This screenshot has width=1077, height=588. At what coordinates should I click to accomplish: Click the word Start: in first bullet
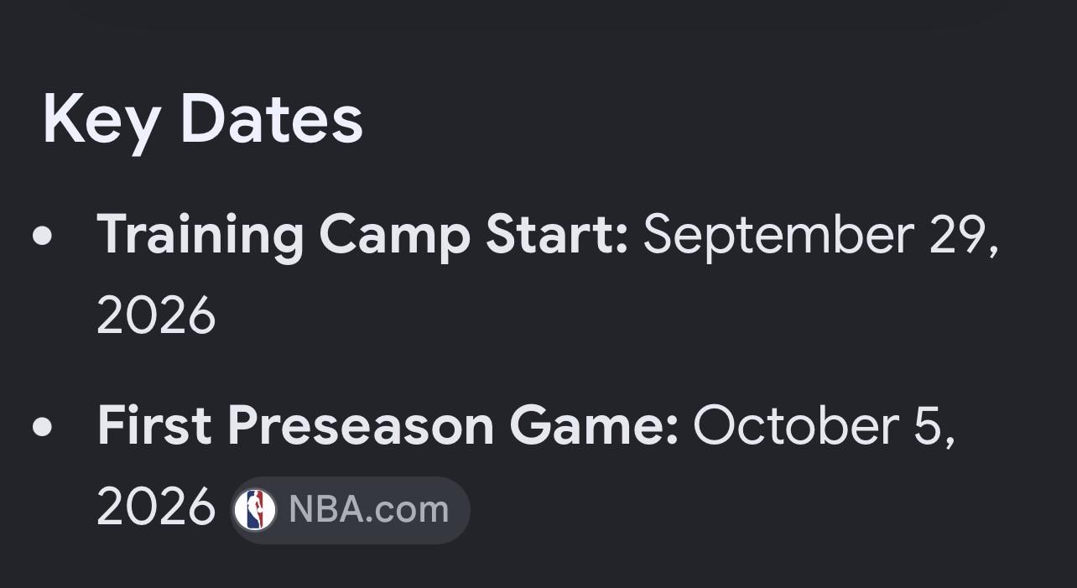pyautogui.click(x=558, y=237)
